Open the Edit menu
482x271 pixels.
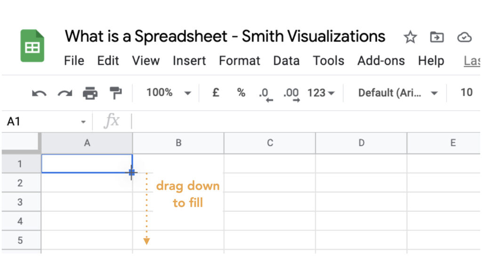pyautogui.click(x=108, y=61)
